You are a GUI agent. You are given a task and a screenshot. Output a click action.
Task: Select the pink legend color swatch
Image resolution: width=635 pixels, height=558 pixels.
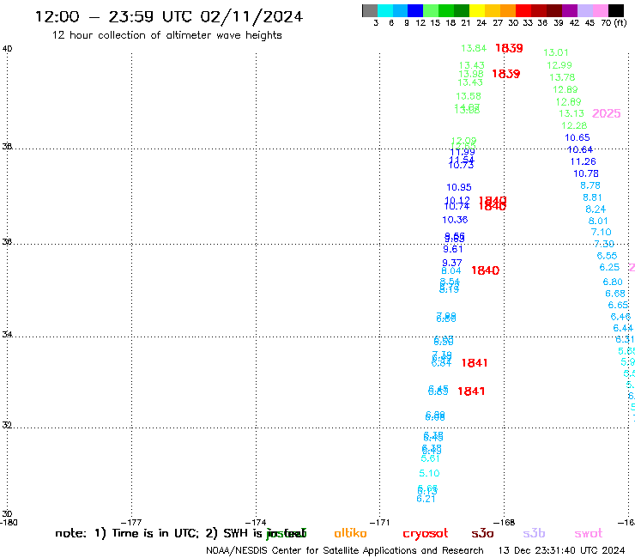click(x=600, y=10)
